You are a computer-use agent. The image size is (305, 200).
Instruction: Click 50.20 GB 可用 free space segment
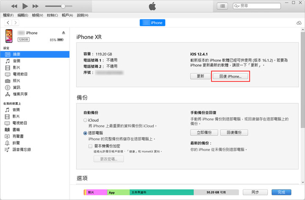coord(216,192)
